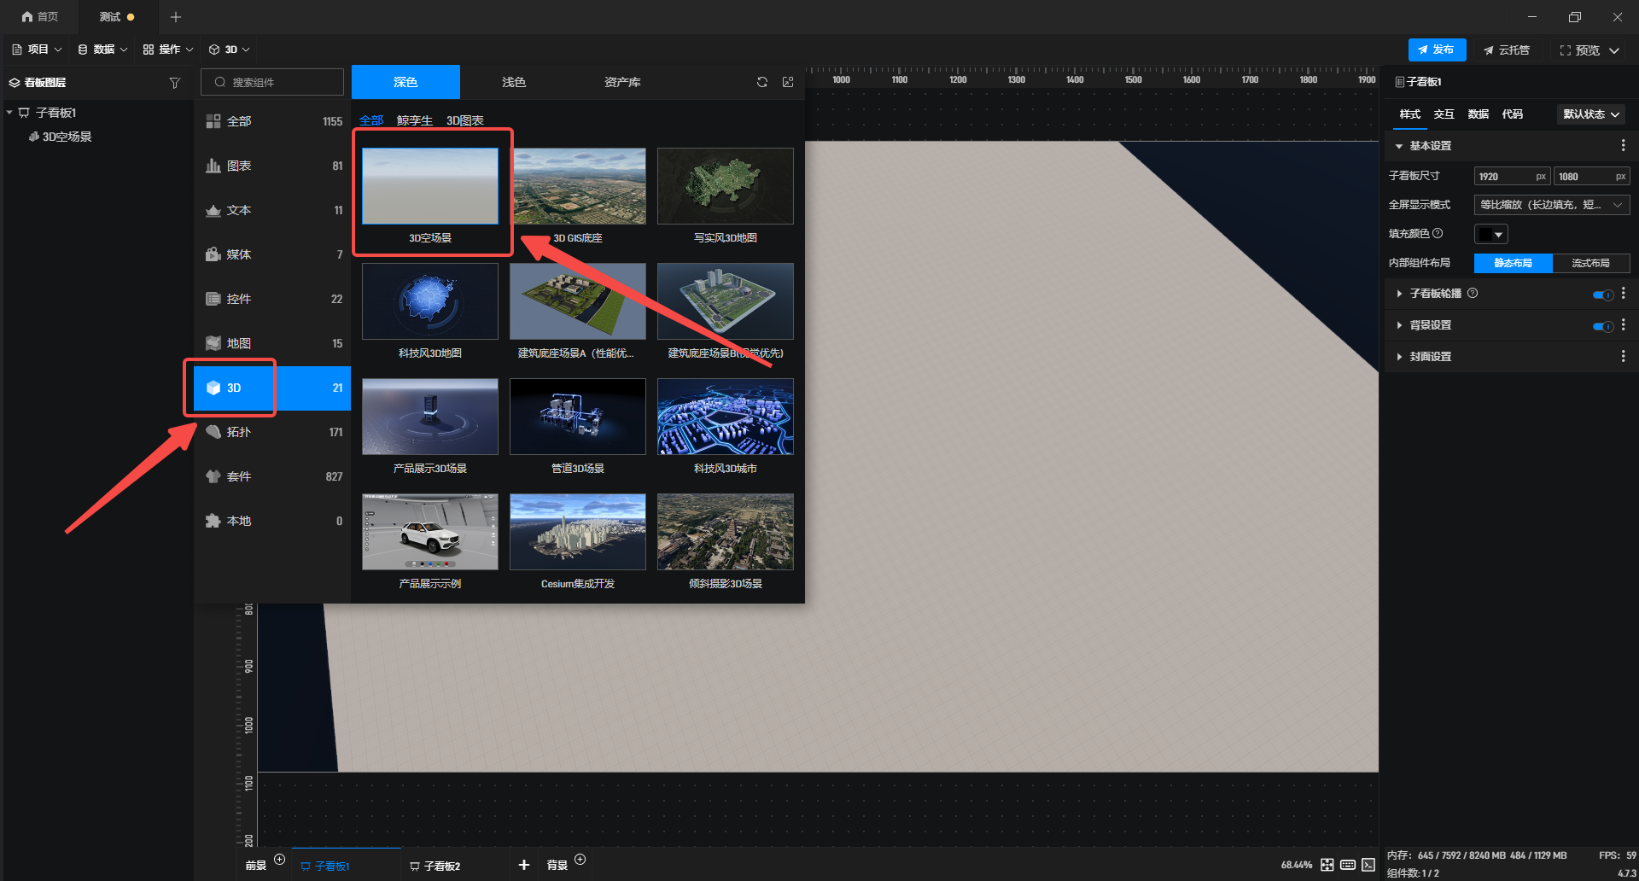The height and width of the screenshot is (881, 1639).
Task: Expand the 封面设置 section
Action: point(1430,357)
